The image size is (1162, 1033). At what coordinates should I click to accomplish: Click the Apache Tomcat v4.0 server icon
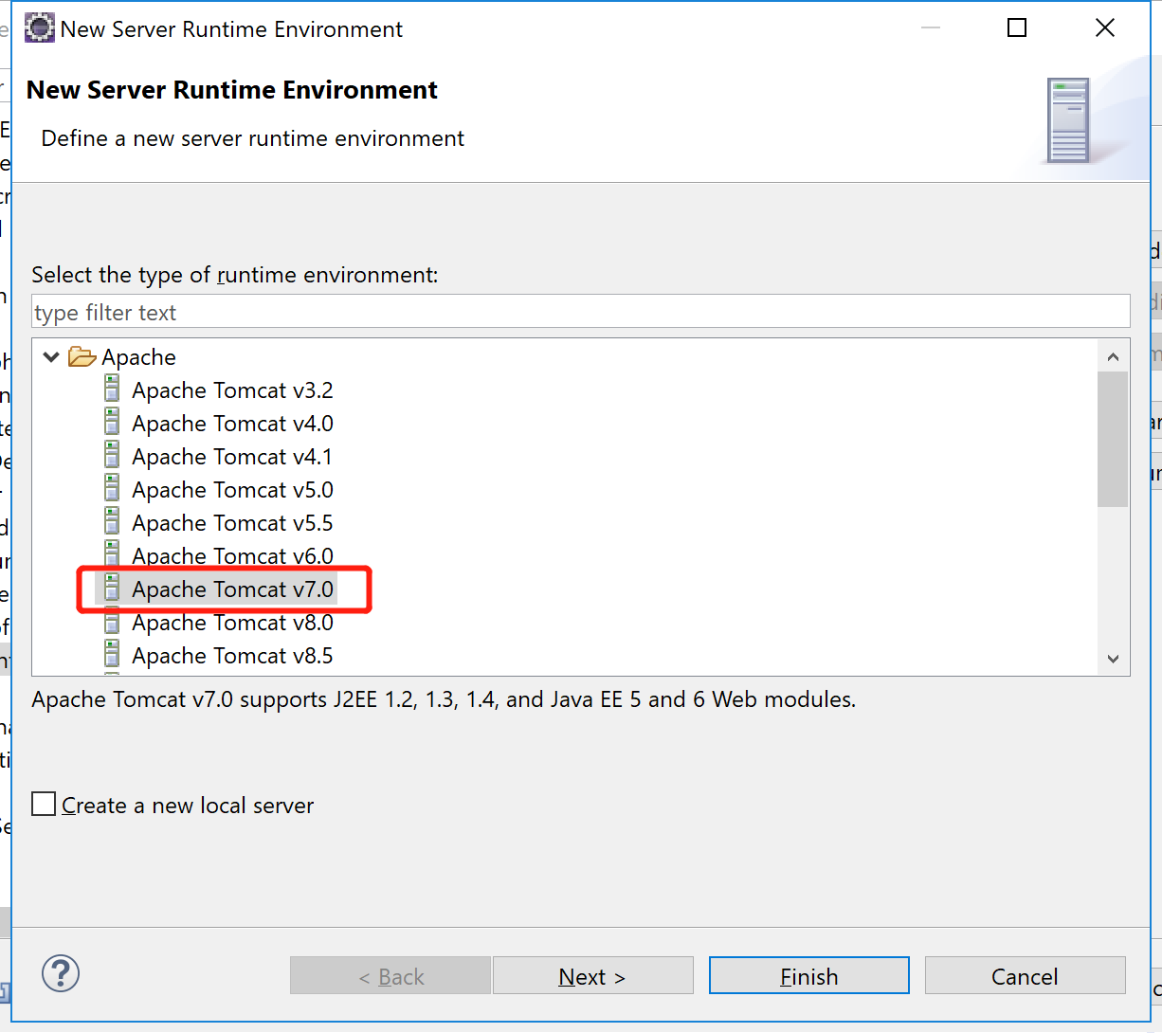pyautogui.click(x=112, y=423)
